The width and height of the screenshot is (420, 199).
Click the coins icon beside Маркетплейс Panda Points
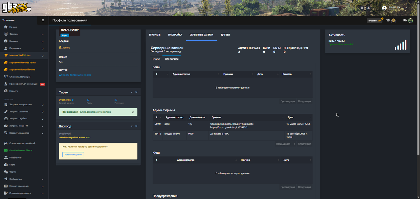pos(6,63)
